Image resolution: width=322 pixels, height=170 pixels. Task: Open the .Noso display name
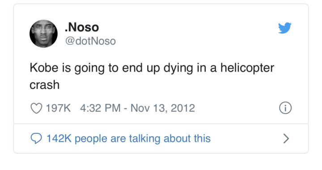coord(82,27)
